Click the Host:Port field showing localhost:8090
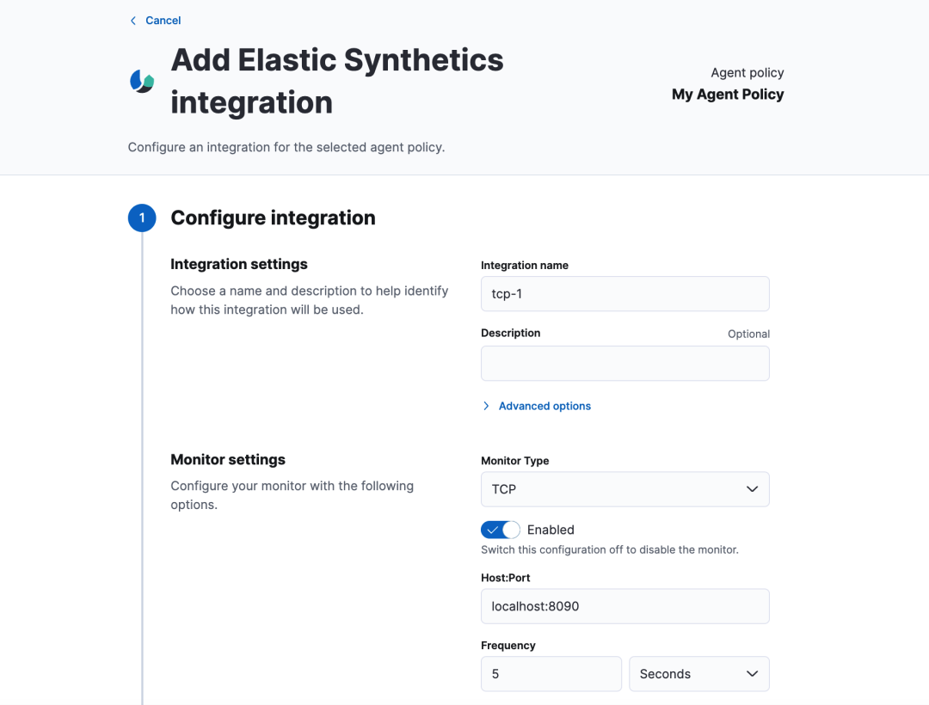The height and width of the screenshot is (705, 929). point(624,606)
